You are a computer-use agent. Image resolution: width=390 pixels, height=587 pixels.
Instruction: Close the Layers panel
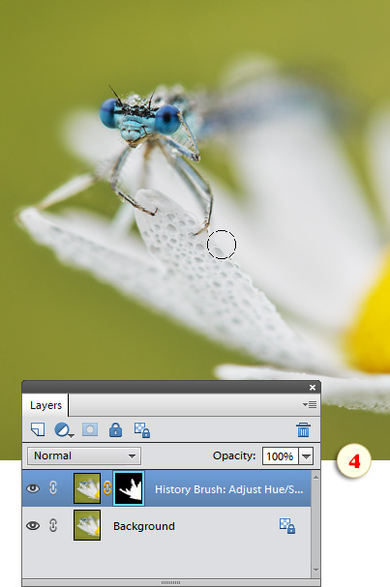click(313, 388)
